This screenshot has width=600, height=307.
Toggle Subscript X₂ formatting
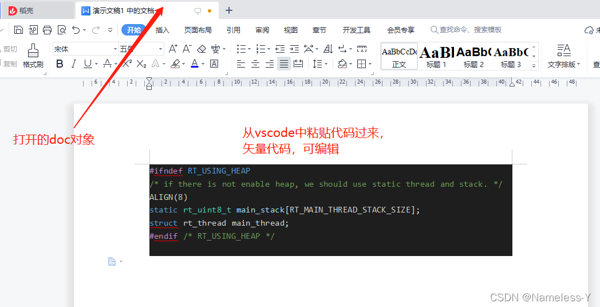(141, 64)
